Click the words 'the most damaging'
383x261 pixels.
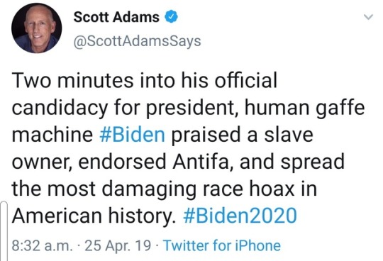[x=104, y=189]
